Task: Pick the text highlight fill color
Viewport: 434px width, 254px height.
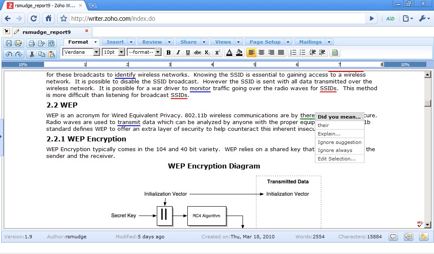Action: [x=239, y=52]
